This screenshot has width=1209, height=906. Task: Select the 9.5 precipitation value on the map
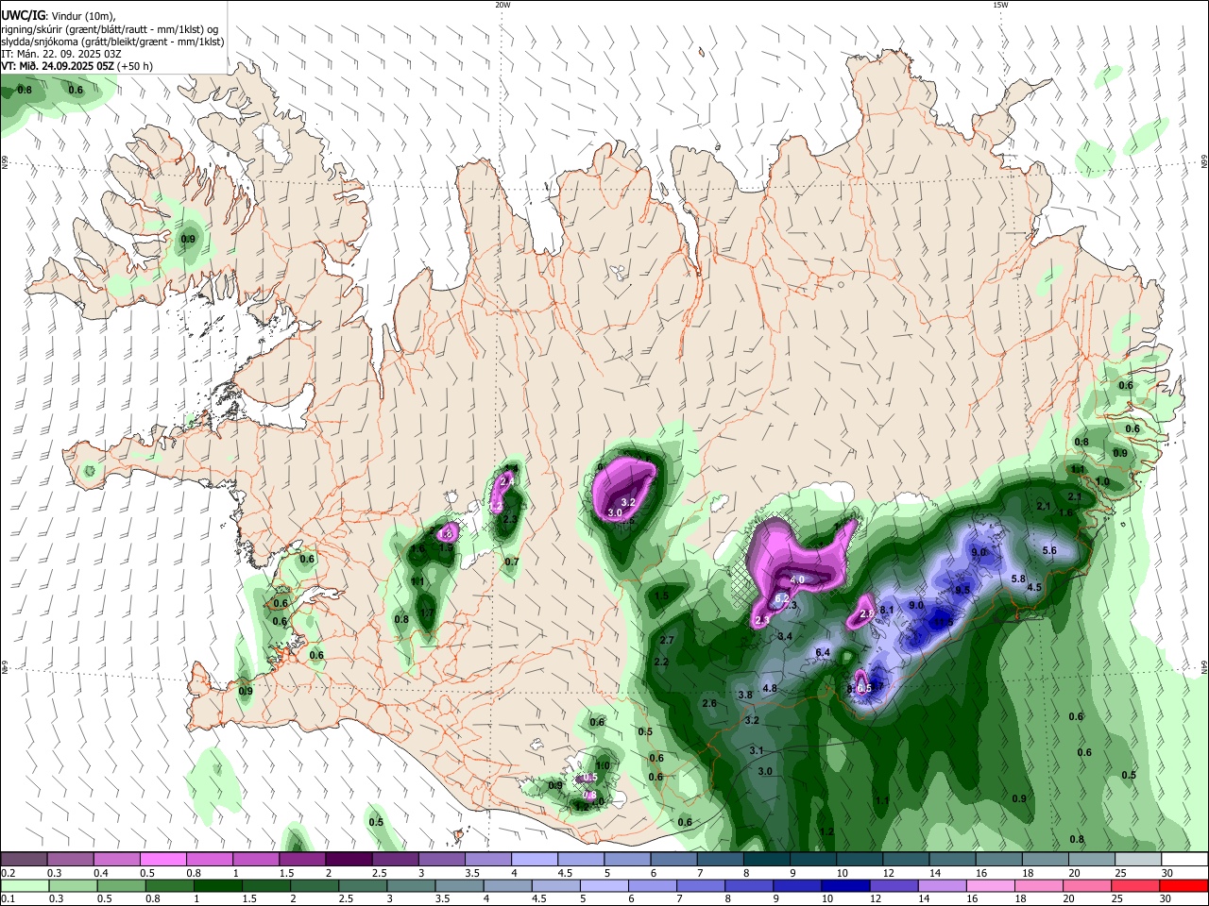962,590
